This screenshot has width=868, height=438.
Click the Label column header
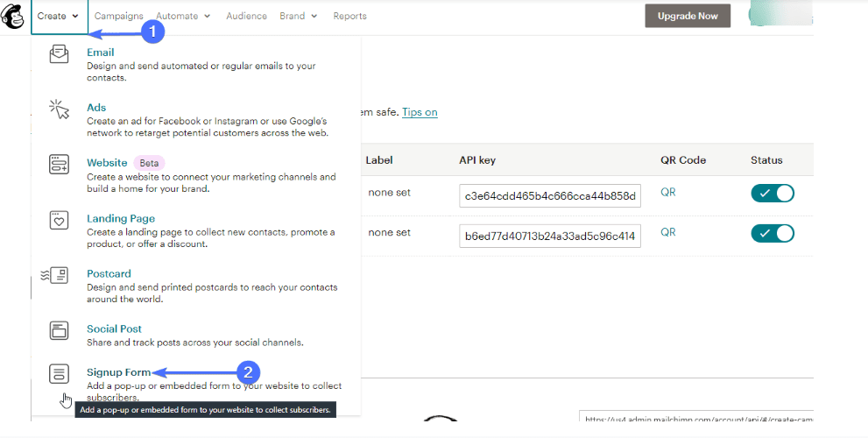379,160
